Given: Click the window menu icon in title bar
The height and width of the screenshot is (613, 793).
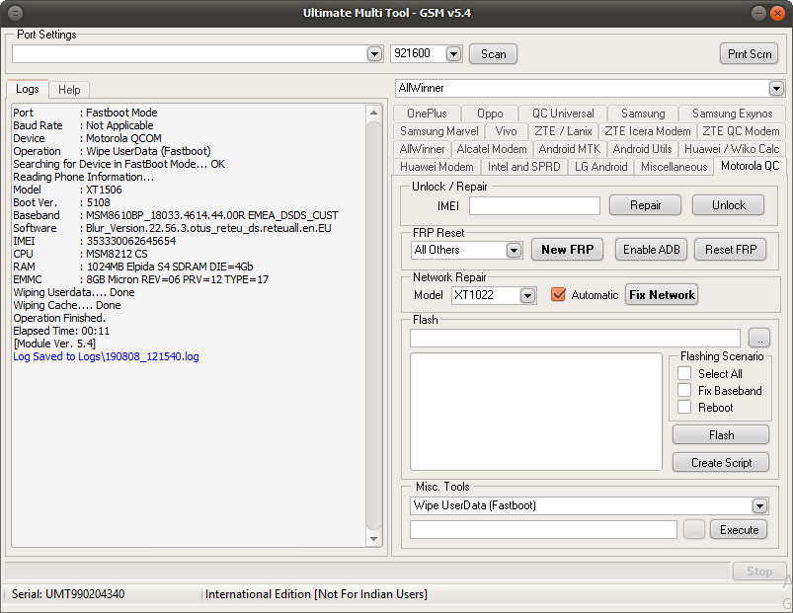Looking at the screenshot, I should click(x=16, y=13).
